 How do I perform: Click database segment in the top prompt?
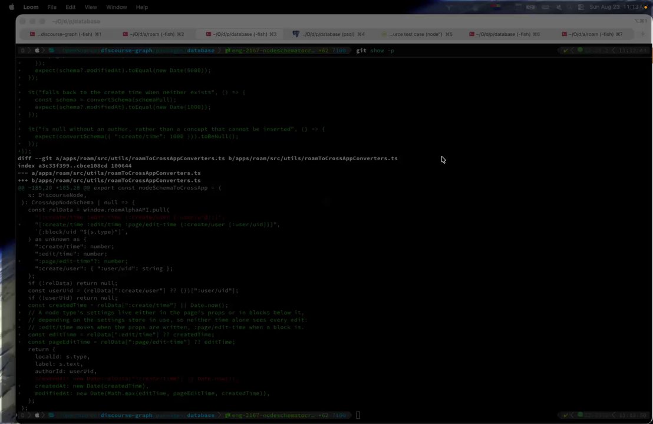[201, 50]
